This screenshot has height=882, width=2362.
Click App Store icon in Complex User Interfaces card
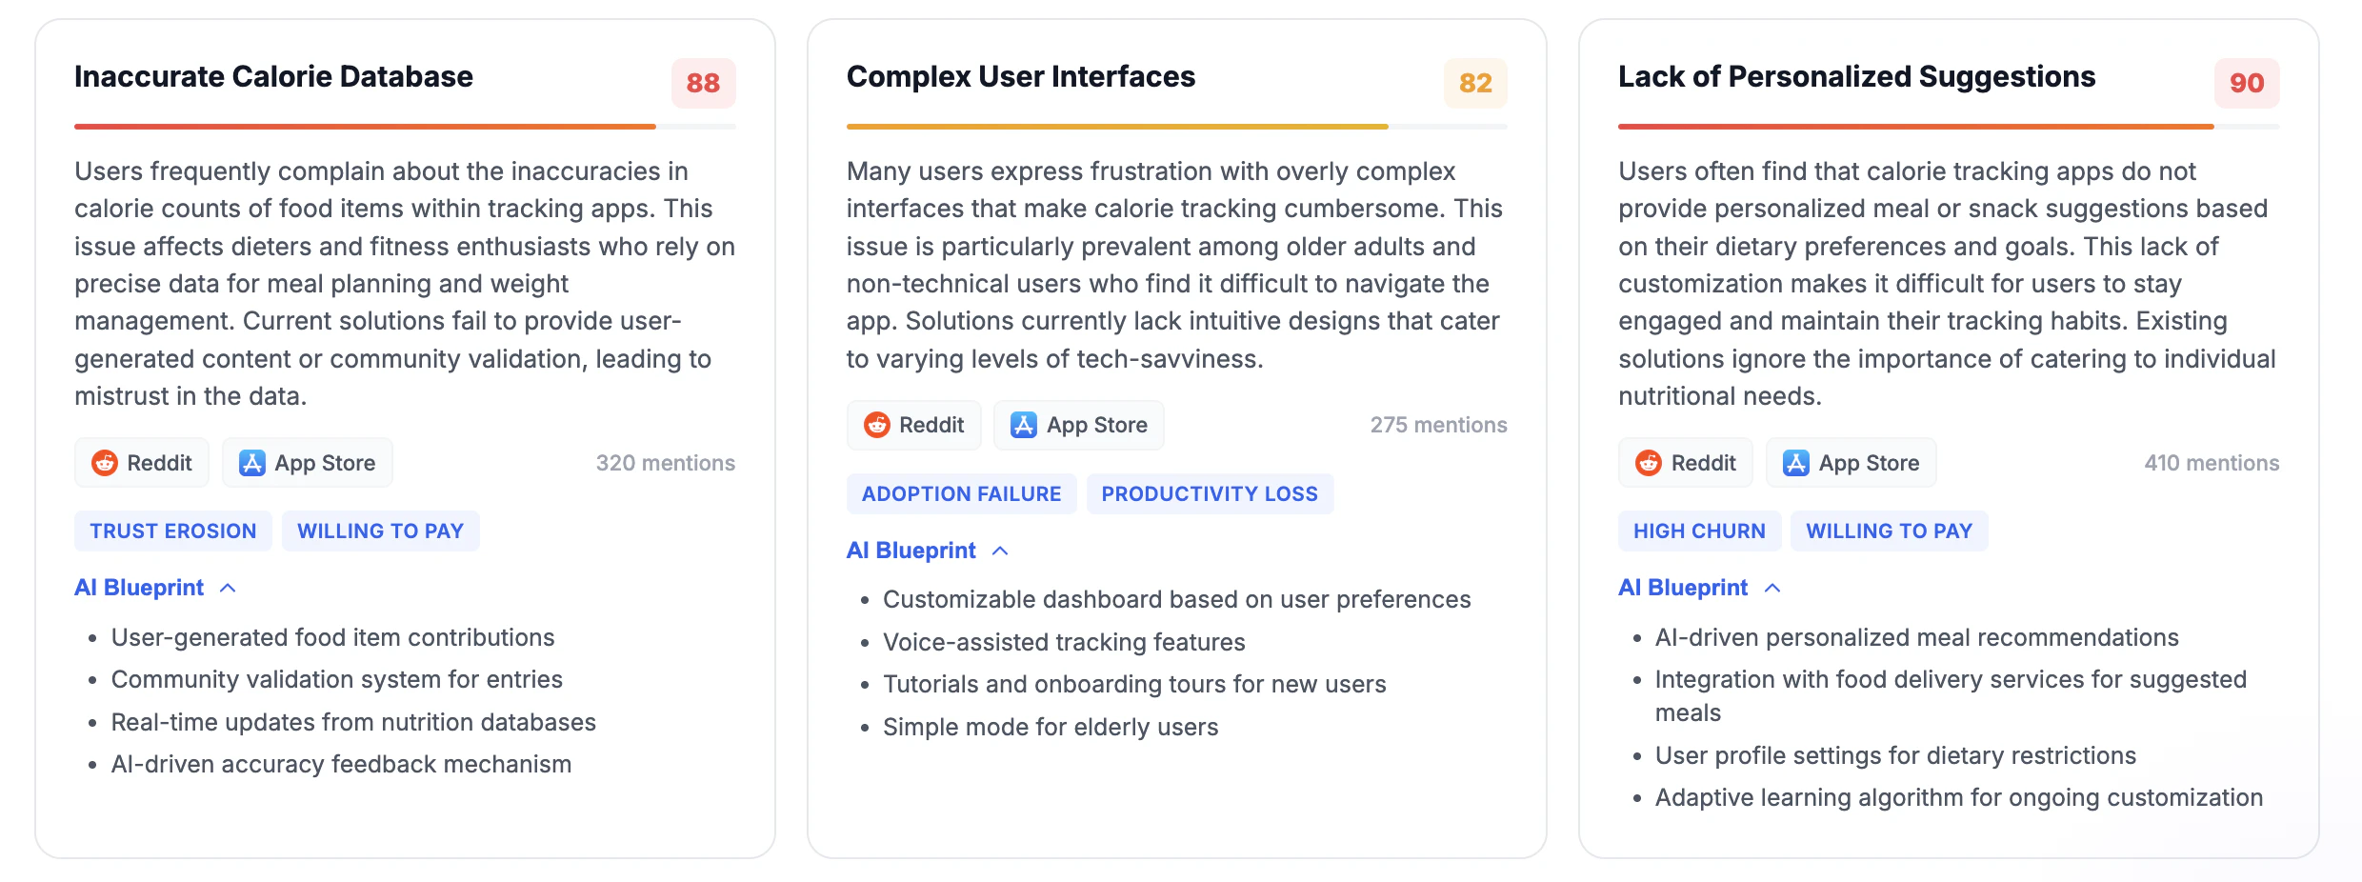1024,425
